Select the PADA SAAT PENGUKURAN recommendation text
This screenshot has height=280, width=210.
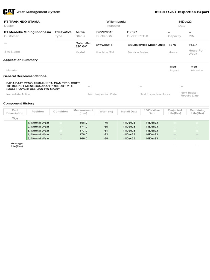point(43,86)
